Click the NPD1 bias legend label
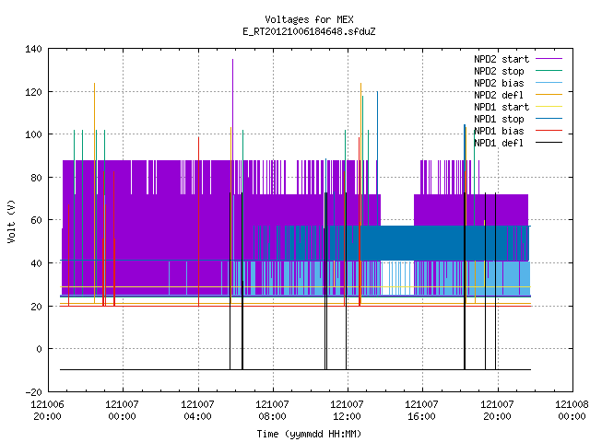590x442 pixels. coord(499,131)
